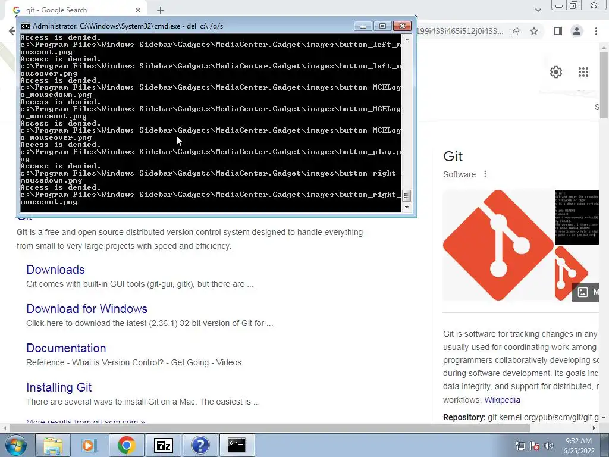Open cmd window system menu icon
Viewport: 609px width, 457px height.
[x=25, y=26]
